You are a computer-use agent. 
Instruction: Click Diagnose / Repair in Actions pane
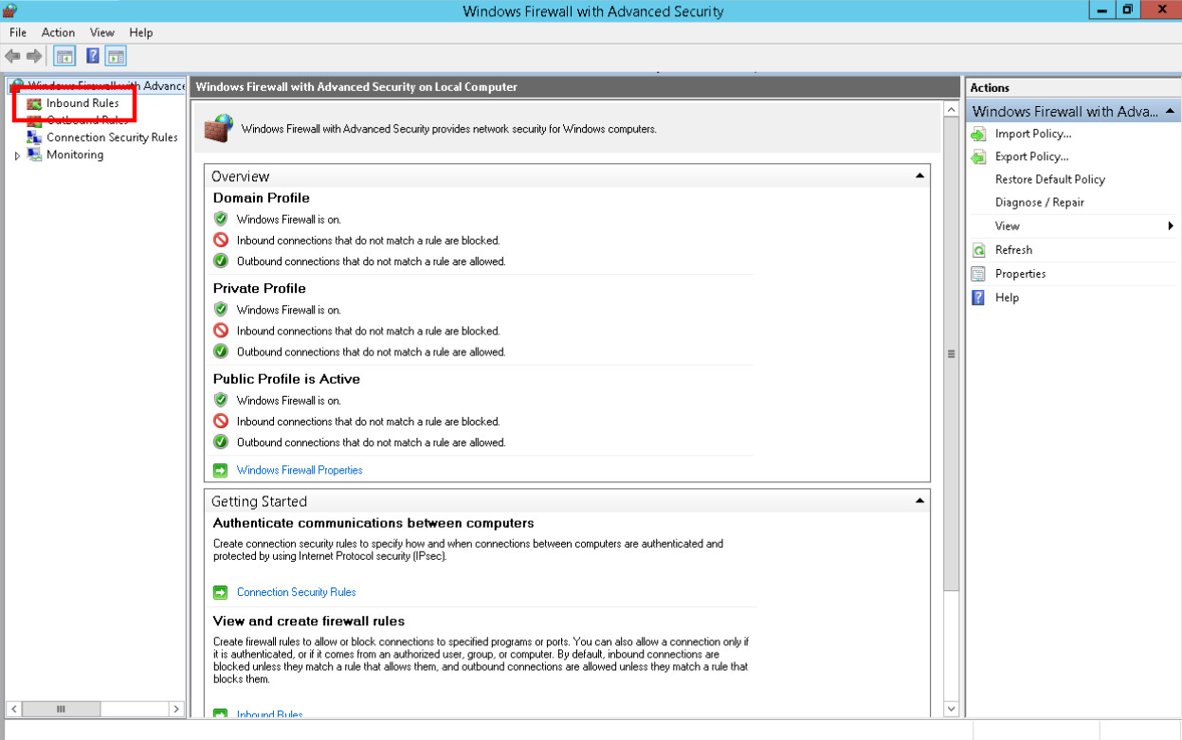[x=1040, y=202]
